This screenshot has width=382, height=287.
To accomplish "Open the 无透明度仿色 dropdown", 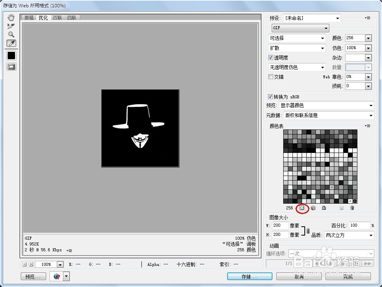I will (x=297, y=67).
